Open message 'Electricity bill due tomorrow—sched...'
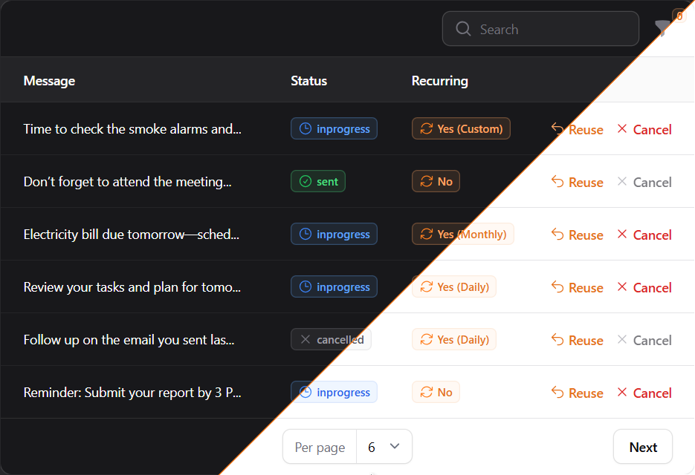The width and height of the screenshot is (695, 475). [x=132, y=235]
